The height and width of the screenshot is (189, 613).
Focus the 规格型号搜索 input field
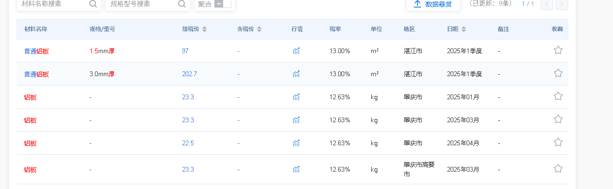142,4
